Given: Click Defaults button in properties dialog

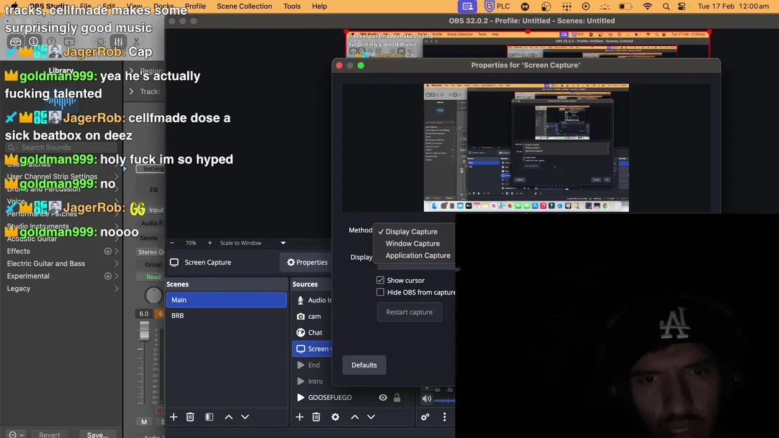Looking at the screenshot, I should pyautogui.click(x=364, y=365).
